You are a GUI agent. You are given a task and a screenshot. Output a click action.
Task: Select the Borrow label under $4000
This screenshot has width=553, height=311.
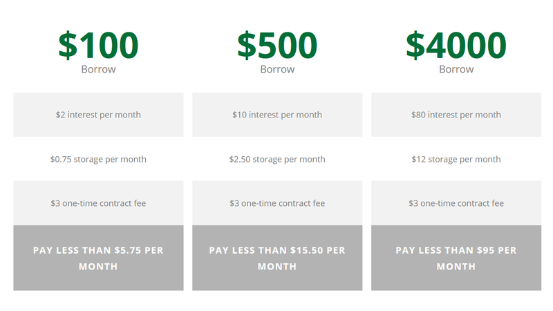coord(456,69)
